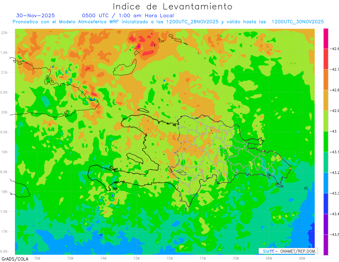Pick the yellow-green legend swatch below -42.9
The height and width of the screenshot is (262, 339).
pos(326,121)
